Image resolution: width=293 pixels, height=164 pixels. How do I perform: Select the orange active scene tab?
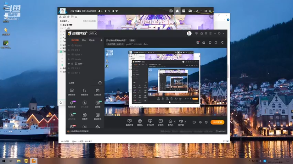click(x=75, y=40)
